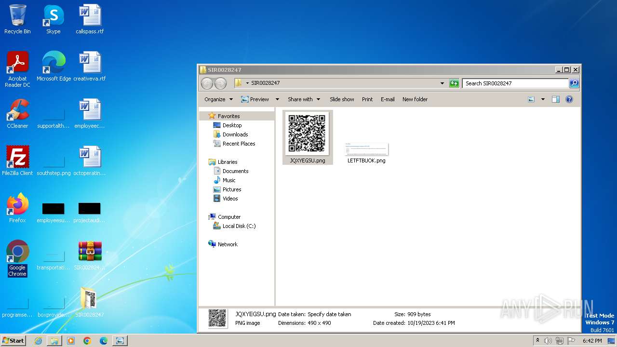Change view with the views icon

(x=531, y=99)
